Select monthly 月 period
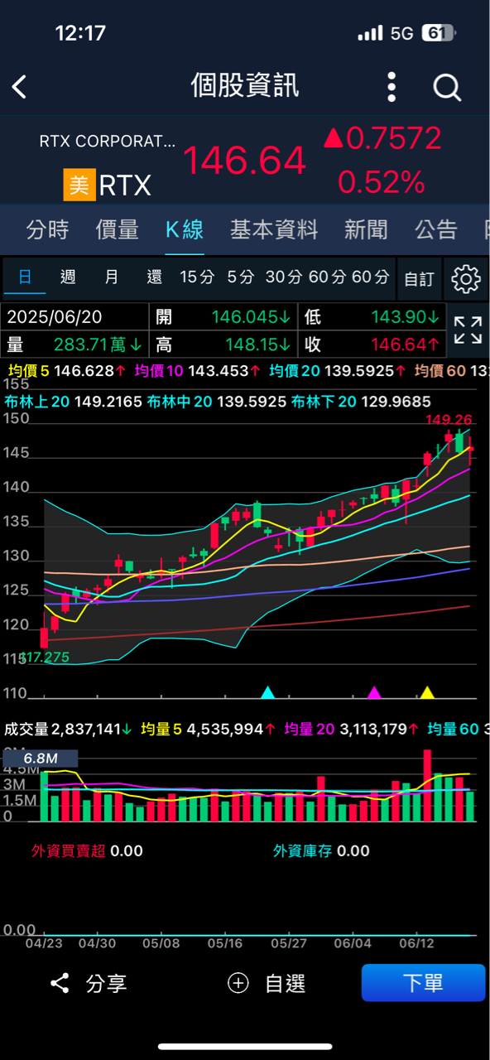Viewport: 490px width, 1060px height. click(x=111, y=277)
